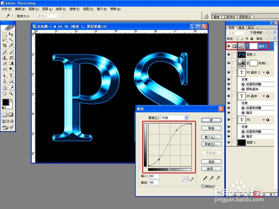Image resolution: width=279 pixels, height=209 pixels.
Task: Select the Gradient tool
Action: 11,63
